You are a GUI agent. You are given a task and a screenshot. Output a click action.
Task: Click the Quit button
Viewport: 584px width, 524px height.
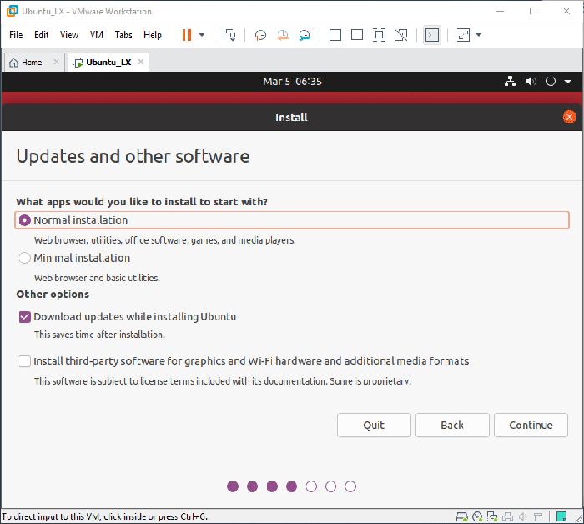[374, 425]
